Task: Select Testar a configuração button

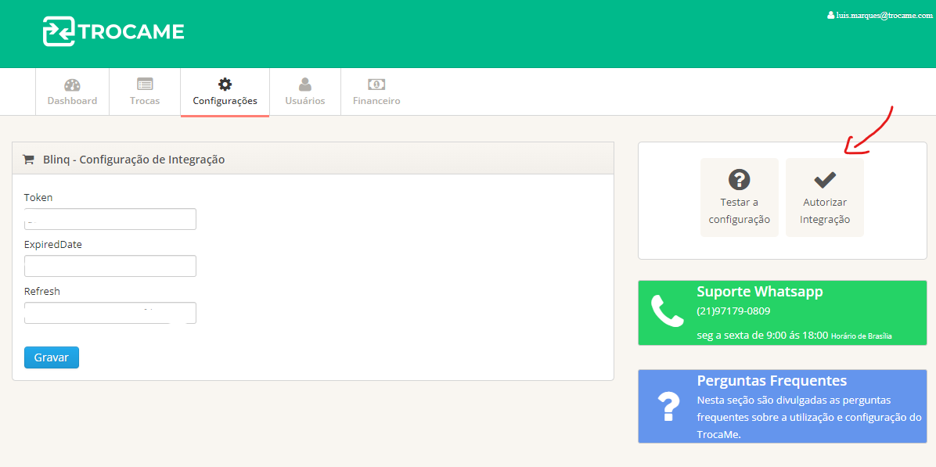Action: (x=739, y=197)
